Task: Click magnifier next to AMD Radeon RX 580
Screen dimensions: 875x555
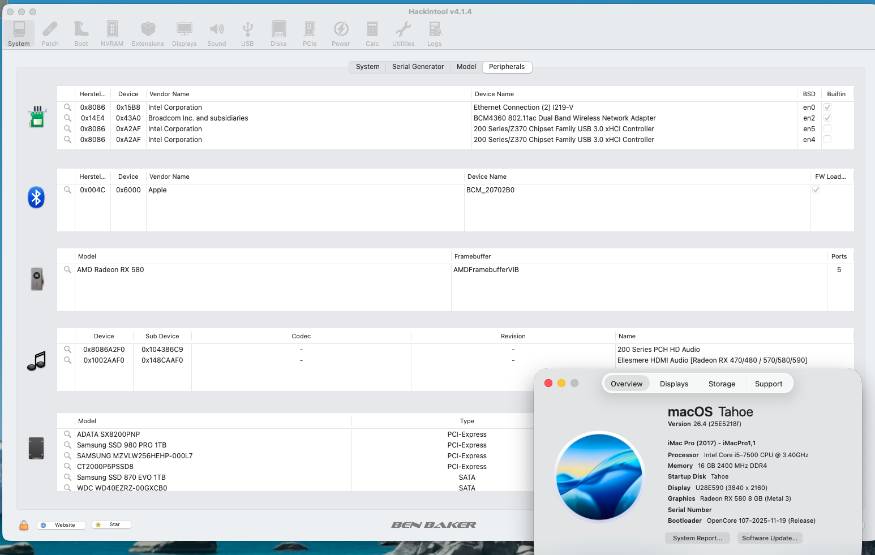Action: click(x=67, y=270)
